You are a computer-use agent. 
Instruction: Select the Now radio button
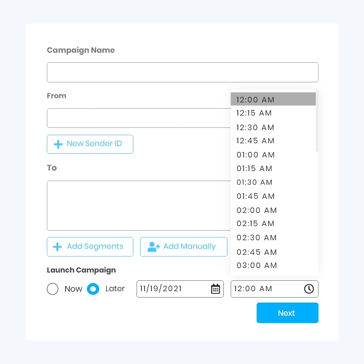[x=52, y=289]
